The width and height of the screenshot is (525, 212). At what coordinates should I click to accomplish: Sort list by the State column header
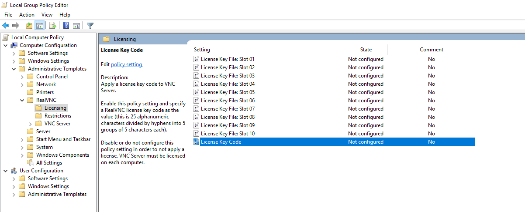366,50
